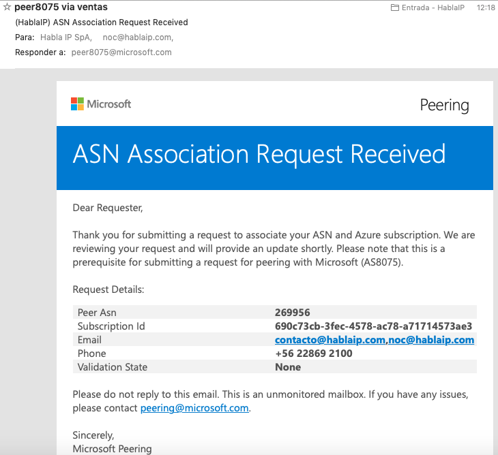Open the peering@microsoft.com contact link
The height and width of the screenshot is (455, 498).
coord(194,408)
